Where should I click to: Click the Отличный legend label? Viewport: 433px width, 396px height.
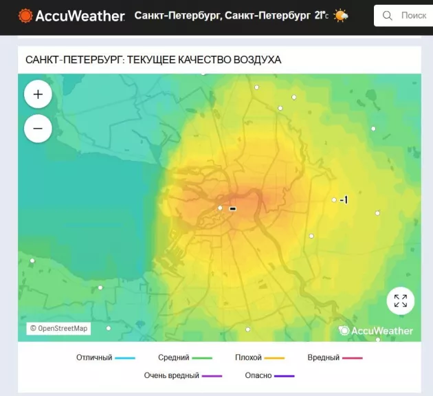(94, 357)
